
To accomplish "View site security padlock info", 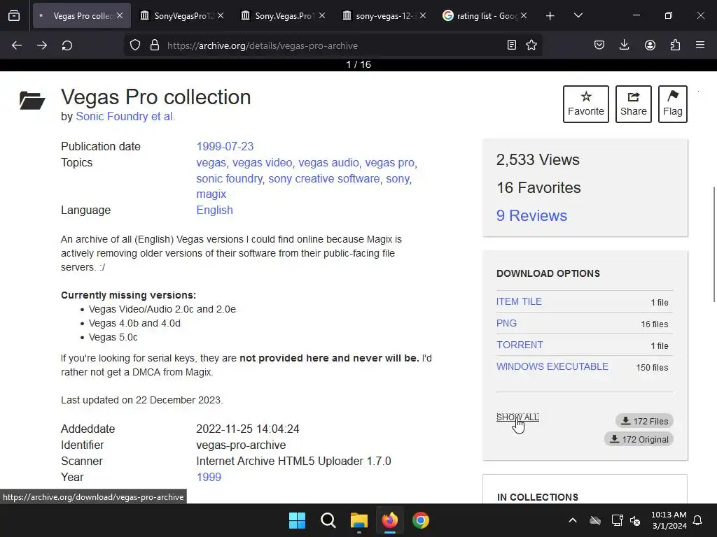I will [x=155, y=45].
